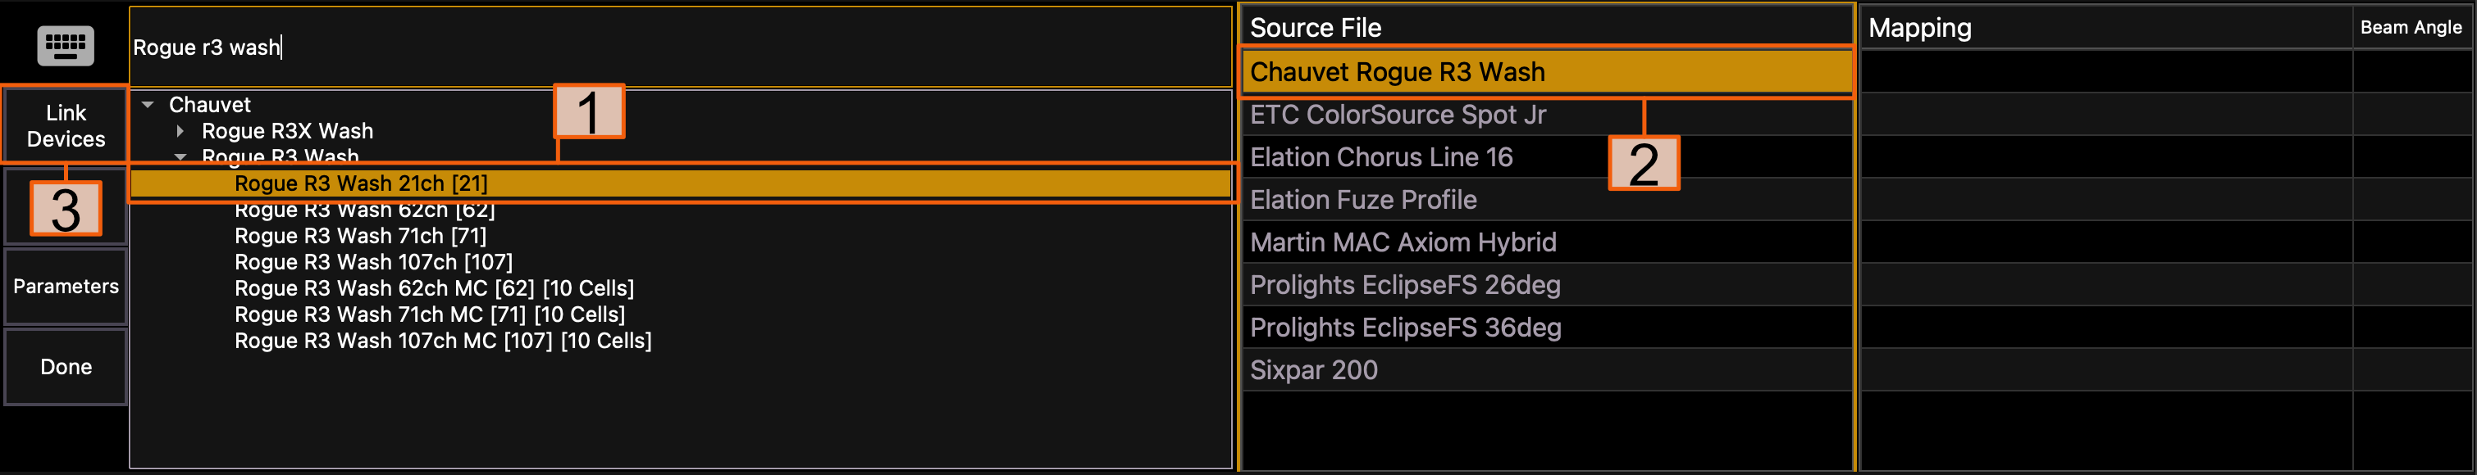2477x475 pixels.
Task: Click the Done button
Action: tap(66, 367)
